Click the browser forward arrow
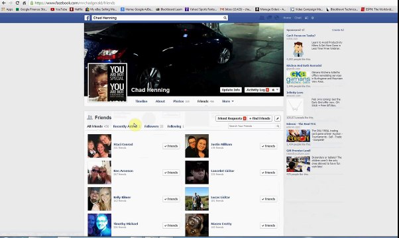Image resolution: width=399 pixels, height=238 pixels. pos(11,3)
